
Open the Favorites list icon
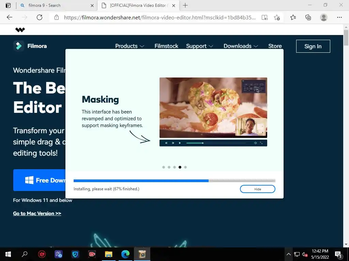[293, 17]
